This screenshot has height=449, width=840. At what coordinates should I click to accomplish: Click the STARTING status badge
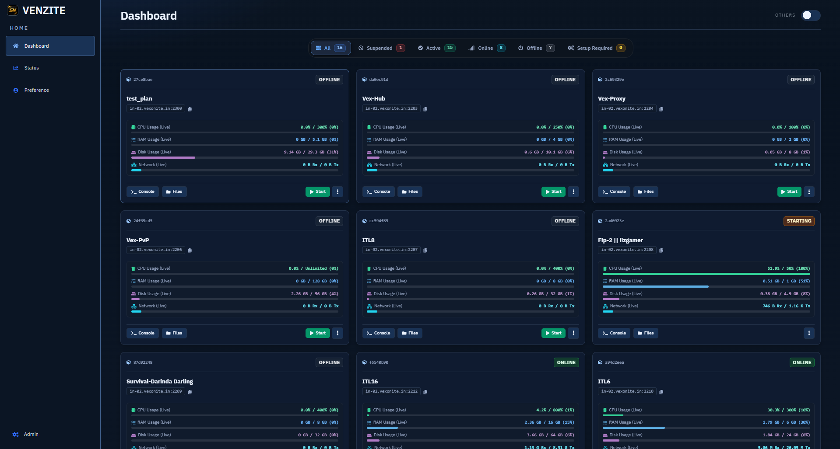coord(799,221)
